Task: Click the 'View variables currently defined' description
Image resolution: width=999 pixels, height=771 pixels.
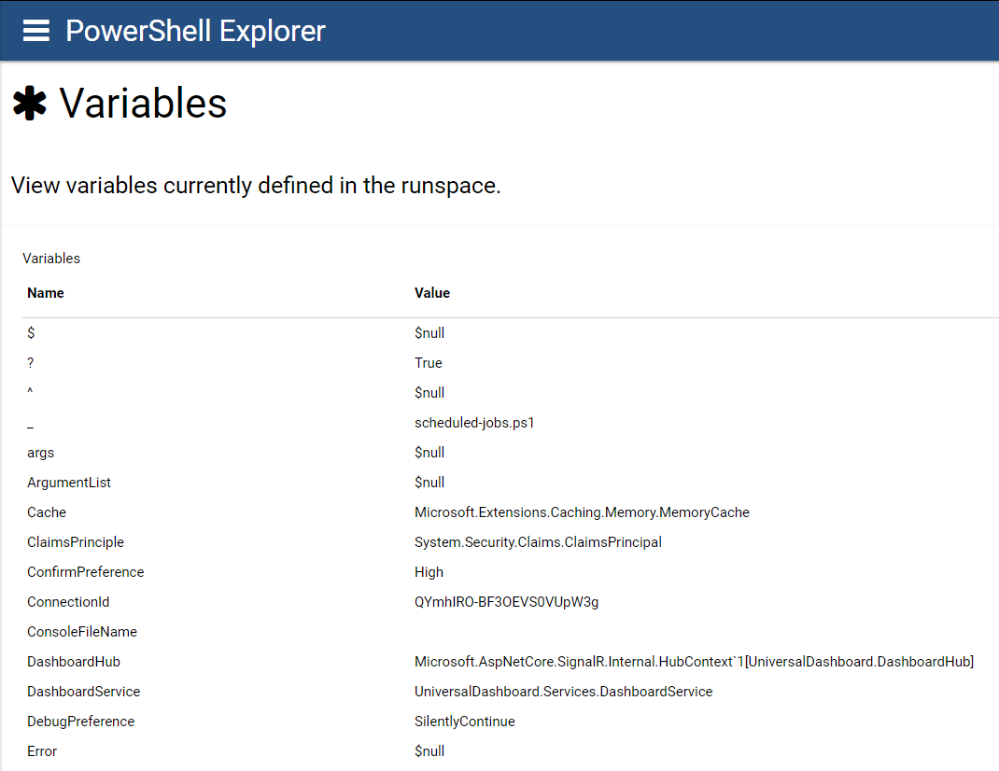Action: [x=256, y=186]
